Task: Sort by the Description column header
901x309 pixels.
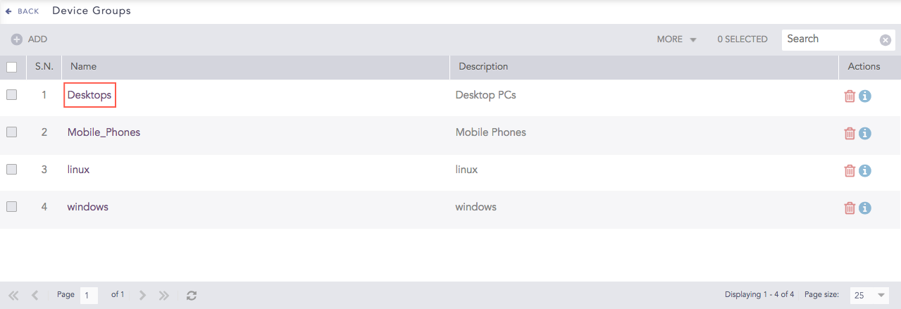Action: [483, 66]
